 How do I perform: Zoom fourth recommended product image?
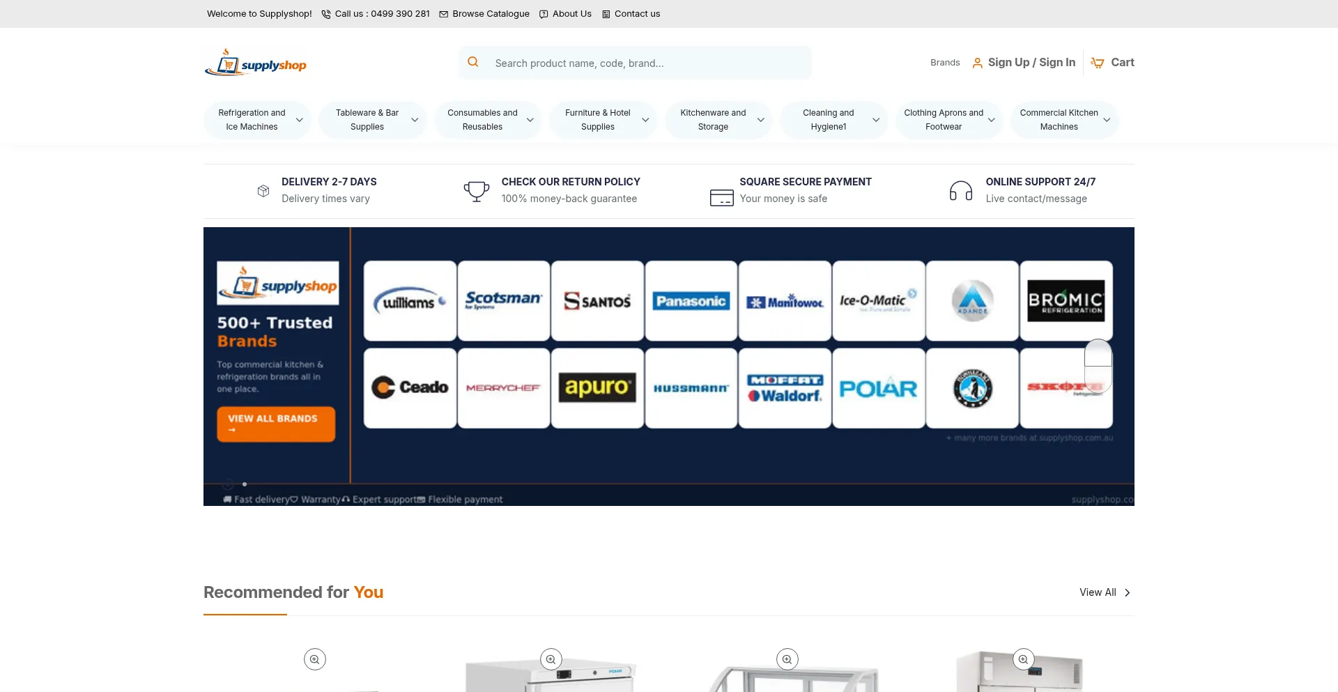coord(1024,659)
